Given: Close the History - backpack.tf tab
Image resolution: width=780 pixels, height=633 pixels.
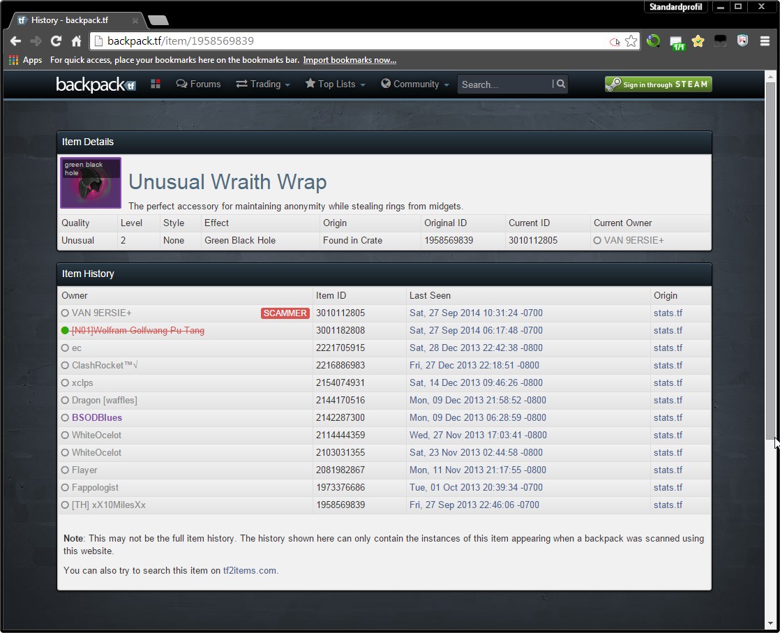Looking at the screenshot, I should point(135,20).
